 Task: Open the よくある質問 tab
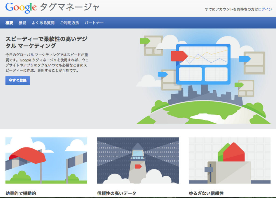point(43,23)
